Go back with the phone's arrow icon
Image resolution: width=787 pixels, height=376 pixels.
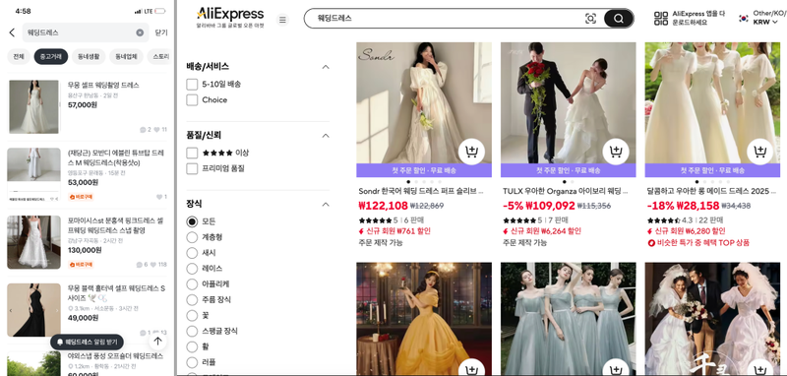pos(12,32)
